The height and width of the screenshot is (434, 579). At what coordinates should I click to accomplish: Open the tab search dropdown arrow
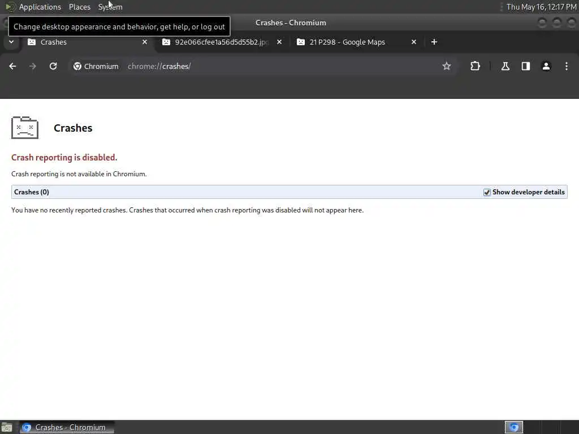click(11, 42)
